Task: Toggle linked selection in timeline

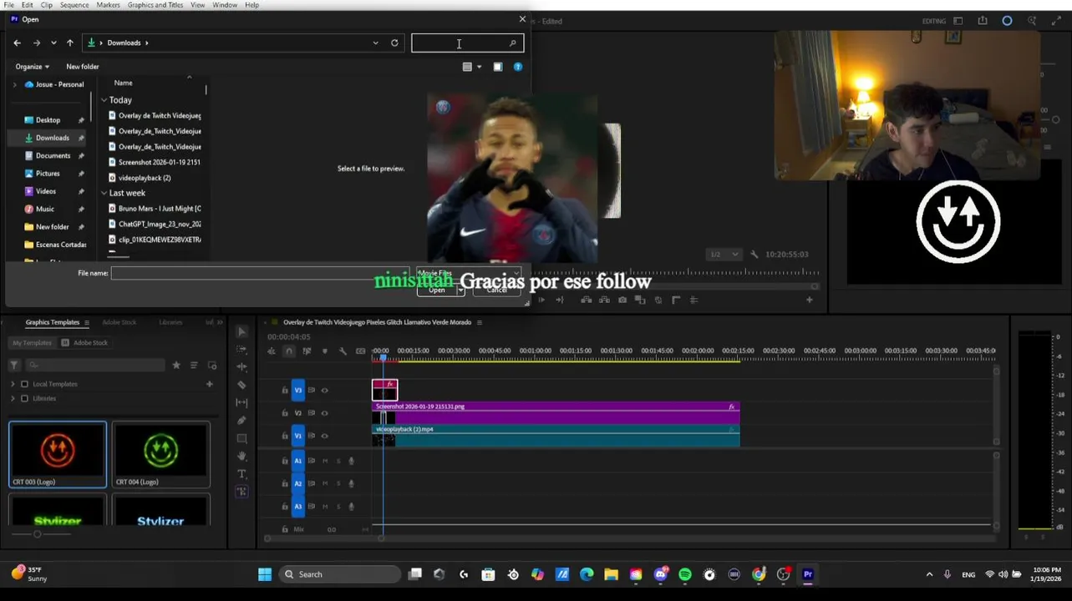Action: [307, 351]
